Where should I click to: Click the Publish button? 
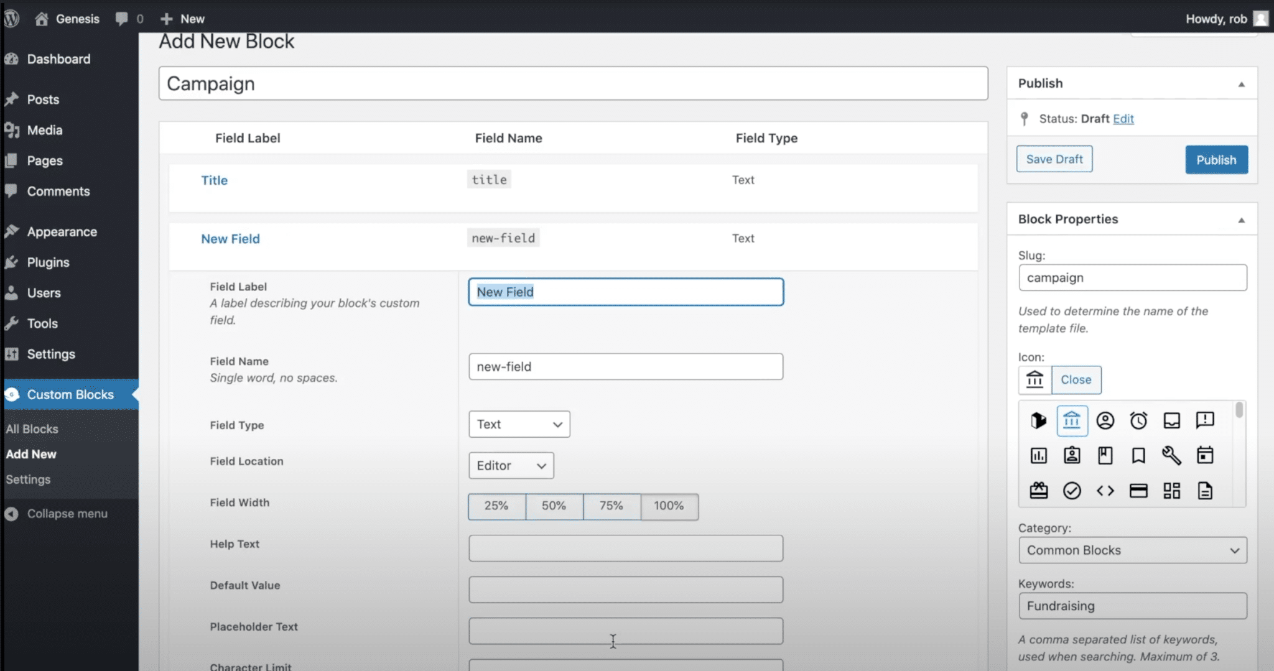(x=1216, y=159)
